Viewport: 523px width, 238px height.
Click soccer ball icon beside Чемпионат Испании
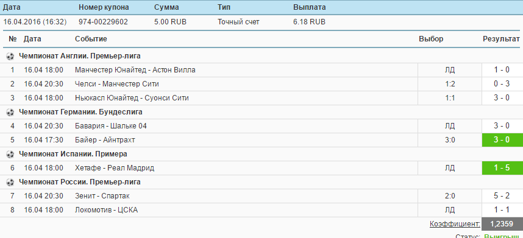point(10,154)
